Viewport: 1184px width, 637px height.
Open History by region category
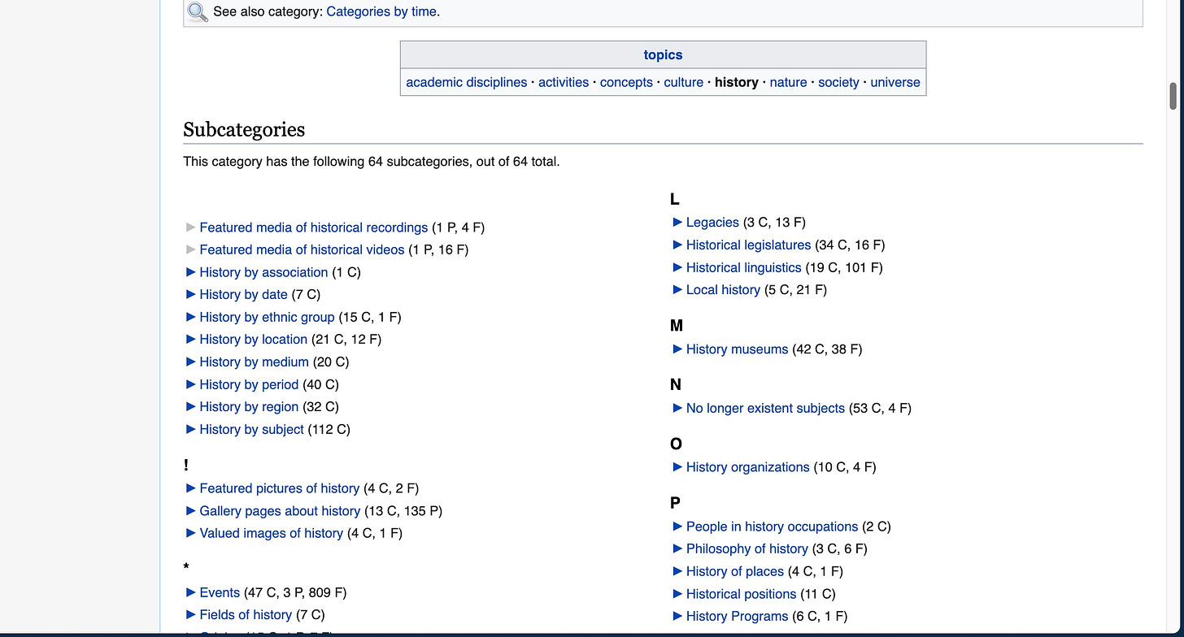click(x=249, y=406)
